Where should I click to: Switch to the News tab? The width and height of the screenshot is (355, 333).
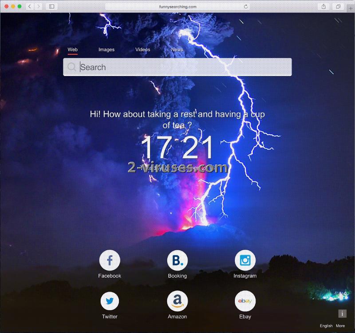tap(177, 50)
